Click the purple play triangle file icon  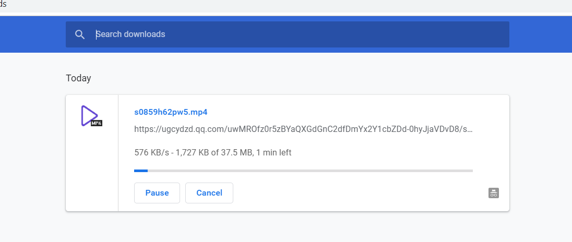(89, 114)
